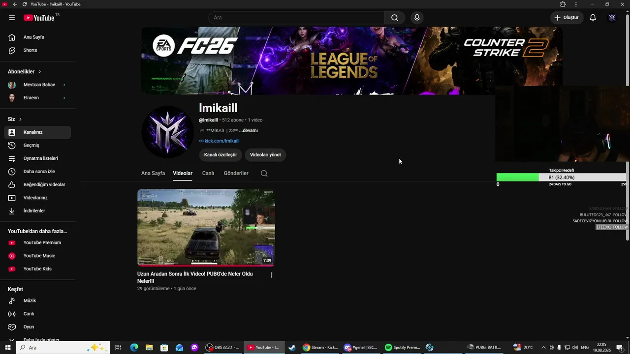Open the taskbar clock and date

click(x=601, y=348)
